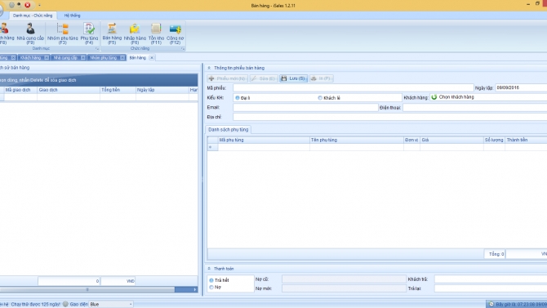The height and width of the screenshot is (308, 547).
Task: Click the Sửa (E) edit button
Action: point(264,78)
